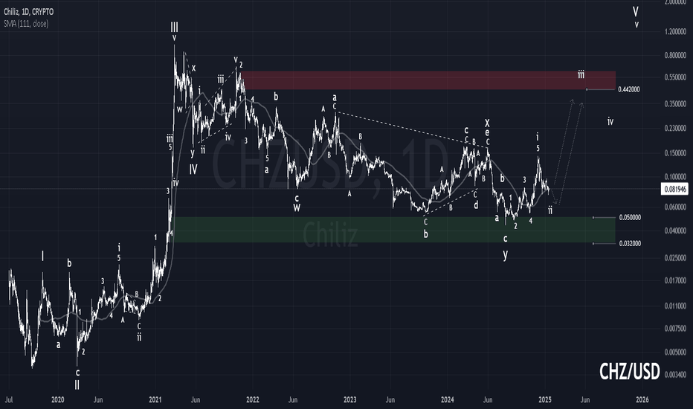Click the 0.040000 price axis label

[x=675, y=231]
